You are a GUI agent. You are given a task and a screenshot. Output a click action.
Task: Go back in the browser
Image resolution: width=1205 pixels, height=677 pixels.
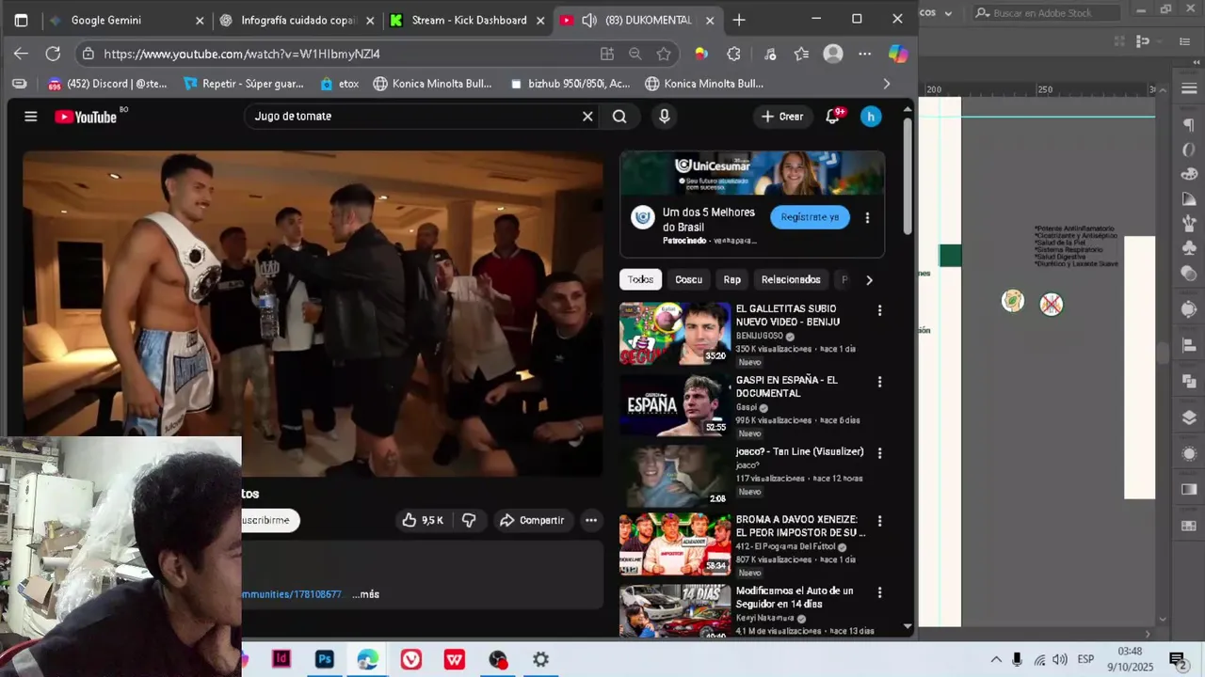click(21, 54)
